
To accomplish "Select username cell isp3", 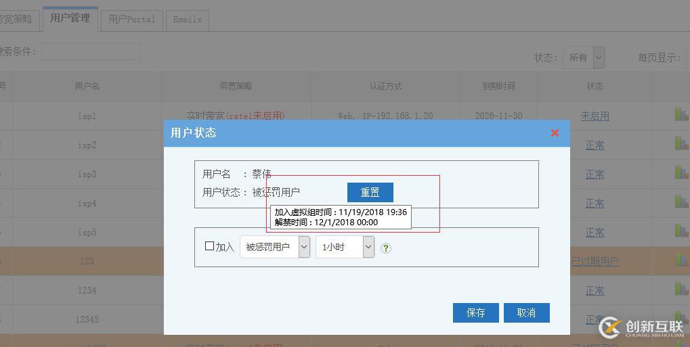I will (87, 174).
